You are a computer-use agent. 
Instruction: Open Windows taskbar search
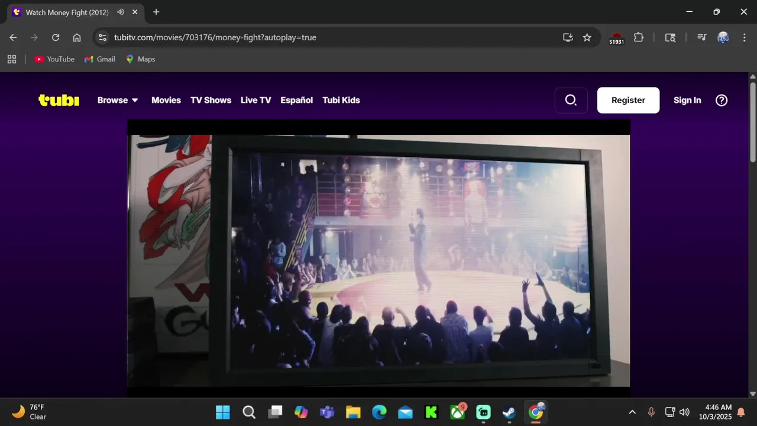[249, 412]
